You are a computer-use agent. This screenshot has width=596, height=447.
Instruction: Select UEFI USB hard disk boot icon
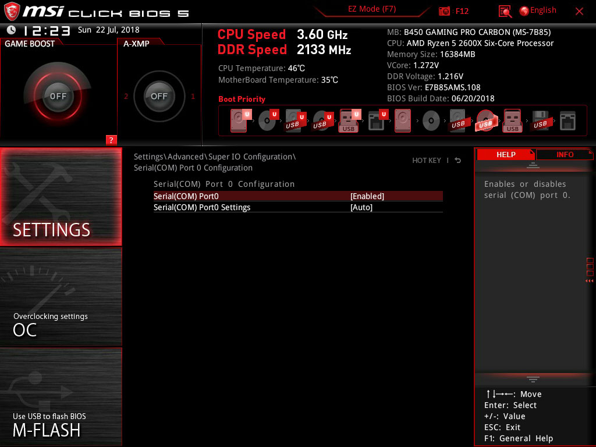[x=295, y=120]
